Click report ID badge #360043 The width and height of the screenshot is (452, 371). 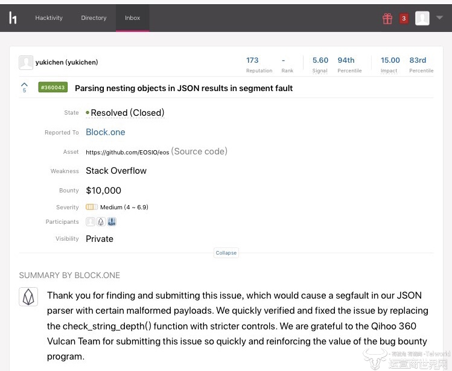pos(53,87)
